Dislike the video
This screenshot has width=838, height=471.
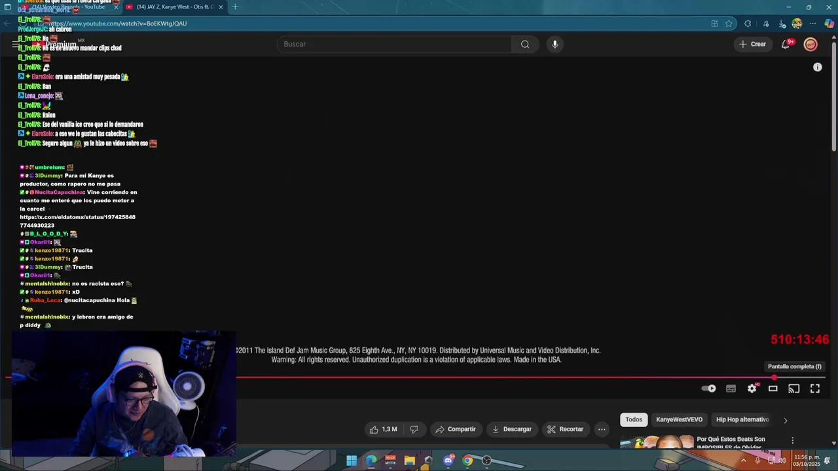[x=414, y=429]
